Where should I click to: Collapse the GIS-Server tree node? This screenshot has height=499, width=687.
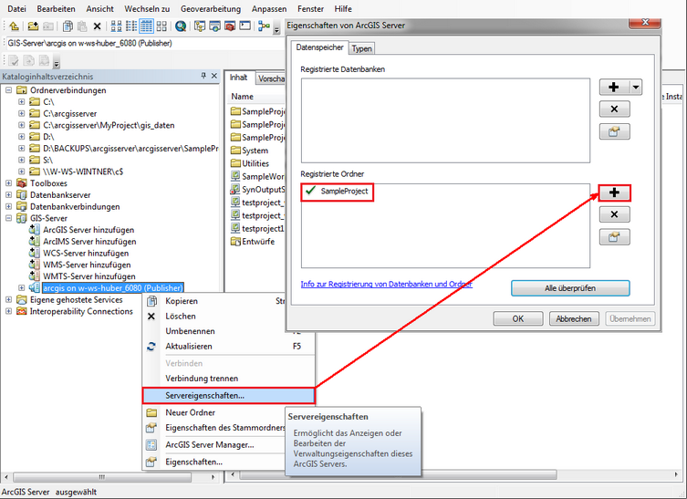click(8, 218)
